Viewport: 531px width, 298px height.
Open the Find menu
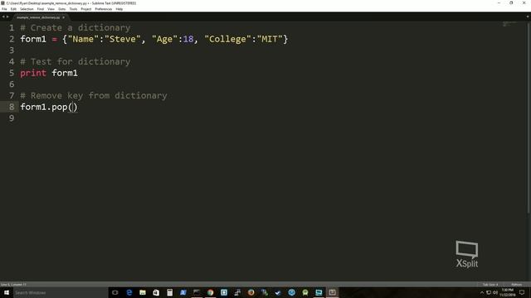[41, 9]
